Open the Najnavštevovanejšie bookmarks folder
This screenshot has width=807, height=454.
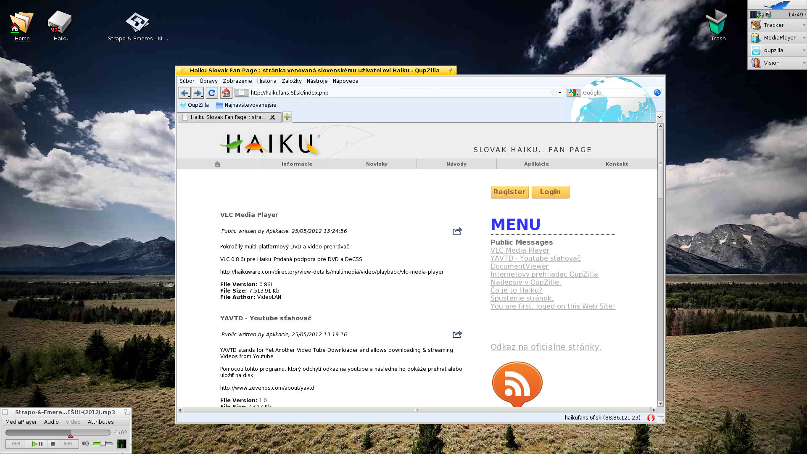[x=246, y=105]
